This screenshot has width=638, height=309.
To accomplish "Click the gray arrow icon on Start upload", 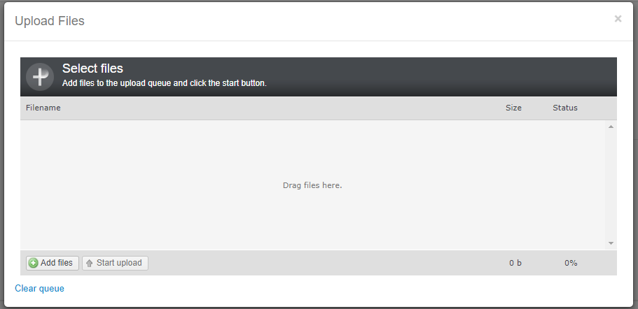I will tap(90, 263).
